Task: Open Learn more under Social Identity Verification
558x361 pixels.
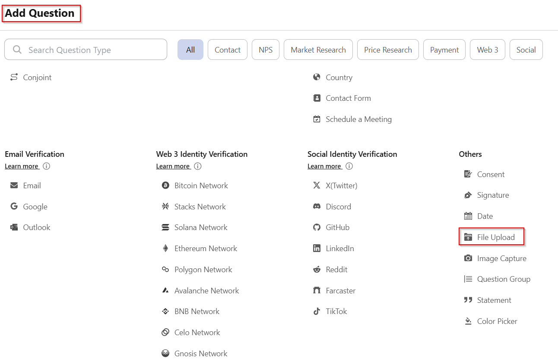Action: coord(324,166)
